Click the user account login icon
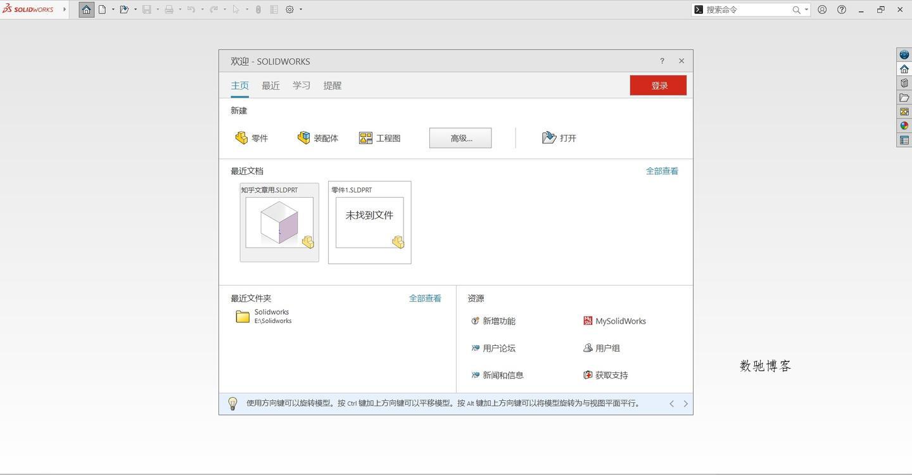Viewport: 912px width, 475px height. [x=822, y=9]
